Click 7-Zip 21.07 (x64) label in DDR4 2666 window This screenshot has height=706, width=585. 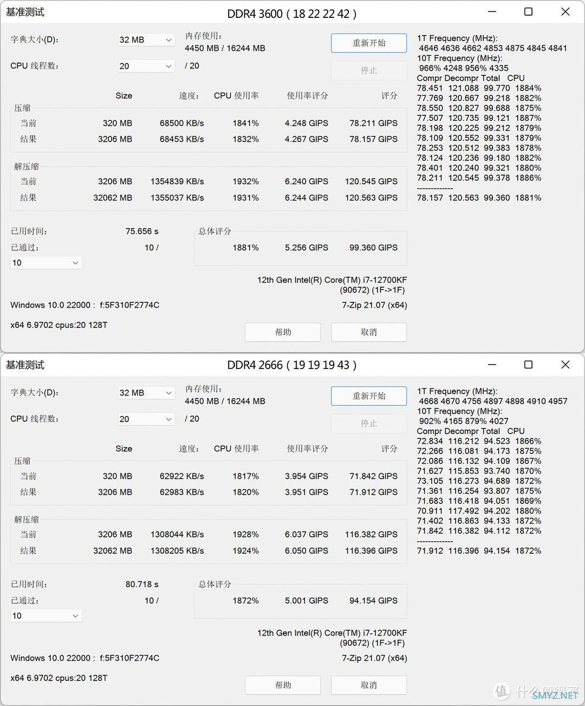click(x=374, y=658)
